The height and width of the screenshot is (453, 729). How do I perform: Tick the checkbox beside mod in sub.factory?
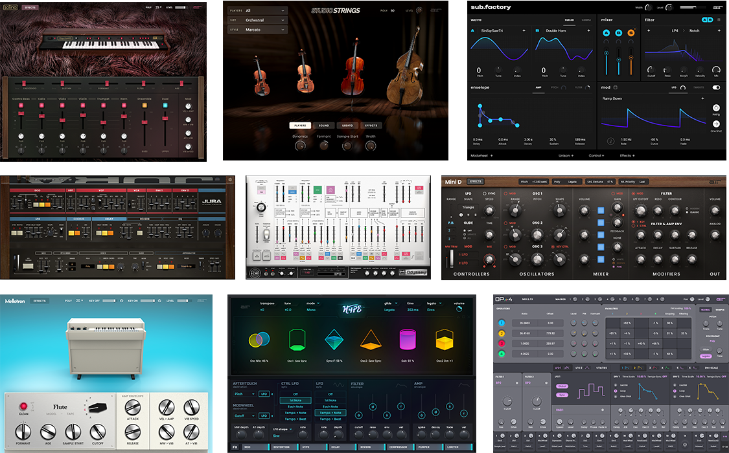pyautogui.click(x=616, y=87)
